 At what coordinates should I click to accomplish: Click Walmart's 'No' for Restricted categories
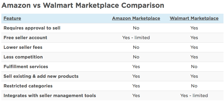[x=194, y=86]
